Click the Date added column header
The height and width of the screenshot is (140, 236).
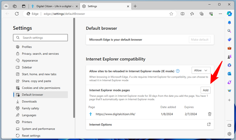pyautogui.click(x=168, y=107)
